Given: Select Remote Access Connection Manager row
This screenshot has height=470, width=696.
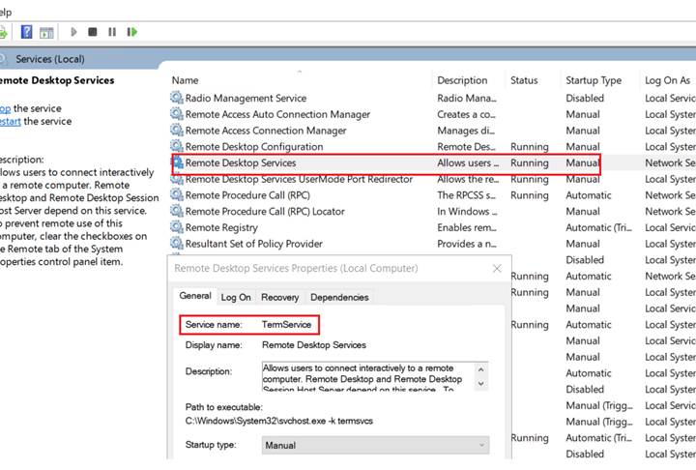Looking at the screenshot, I should [x=266, y=131].
